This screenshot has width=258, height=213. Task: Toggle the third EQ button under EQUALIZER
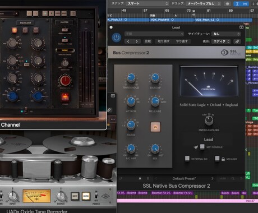36,30
